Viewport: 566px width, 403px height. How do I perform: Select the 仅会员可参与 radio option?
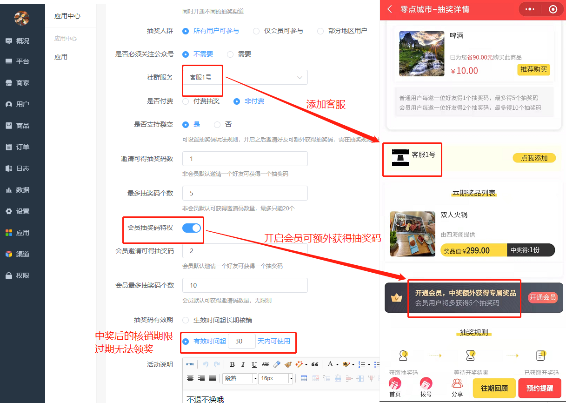click(x=256, y=31)
